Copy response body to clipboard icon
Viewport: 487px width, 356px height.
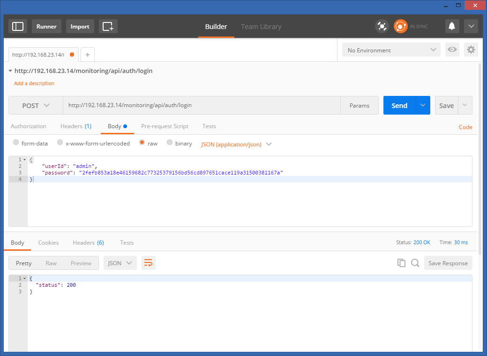click(x=401, y=263)
